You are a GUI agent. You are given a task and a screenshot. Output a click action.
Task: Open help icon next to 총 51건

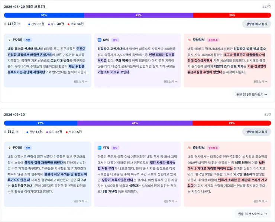(x=17, y=132)
